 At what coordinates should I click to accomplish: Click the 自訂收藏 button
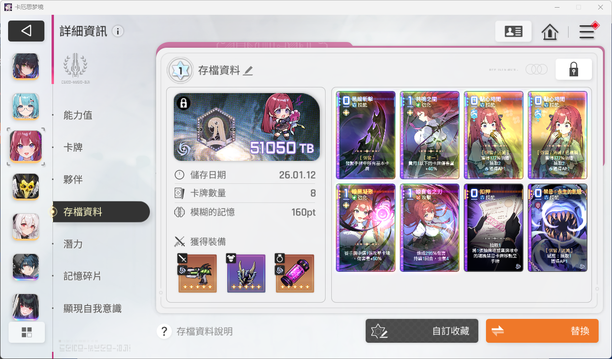click(422, 331)
